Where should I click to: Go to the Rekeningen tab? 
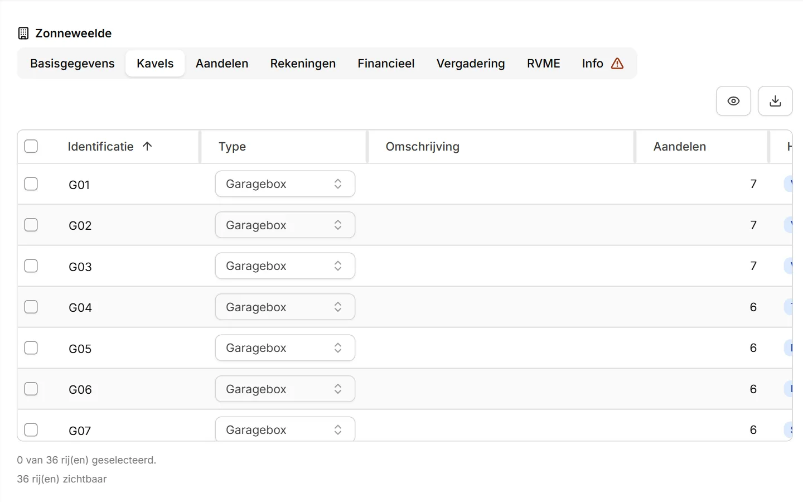303,64
